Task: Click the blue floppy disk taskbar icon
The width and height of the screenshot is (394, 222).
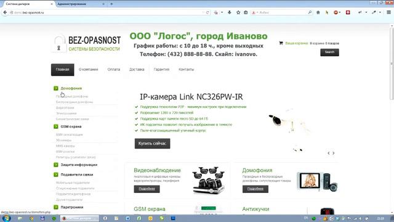Action: [x=42, y=218]
